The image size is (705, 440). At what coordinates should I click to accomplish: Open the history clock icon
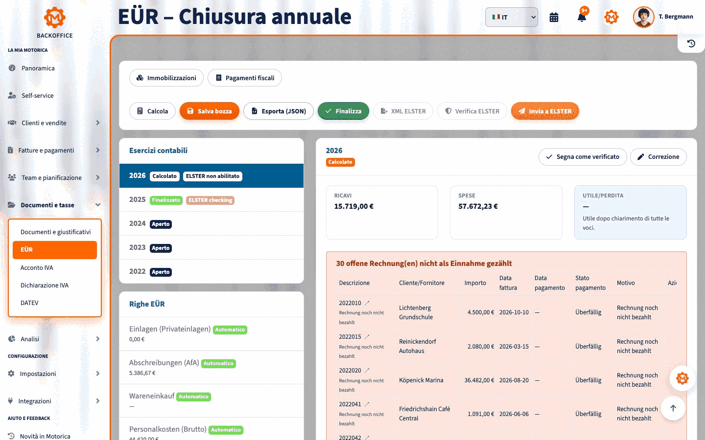(691, 44)
